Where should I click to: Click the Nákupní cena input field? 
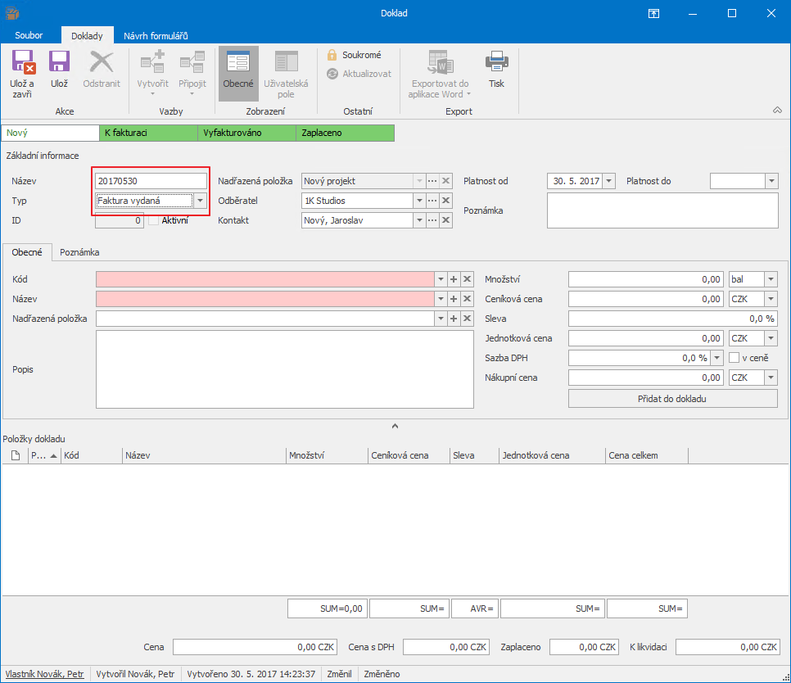point(646,378)
